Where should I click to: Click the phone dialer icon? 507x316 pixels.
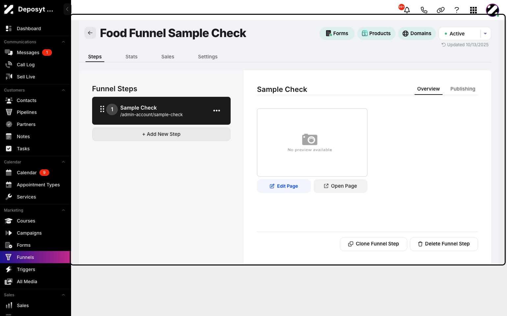[424, 10]
